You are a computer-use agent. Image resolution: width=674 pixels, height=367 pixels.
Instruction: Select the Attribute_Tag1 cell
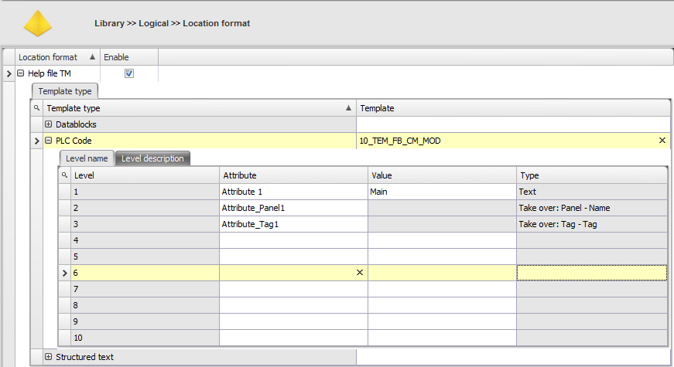click(x=293, y=225)
